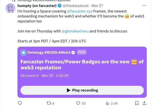The height and width of the screenshot is (109, 153).
Task: Click the blue verified badge beside humpty
Action: point(59,6)
